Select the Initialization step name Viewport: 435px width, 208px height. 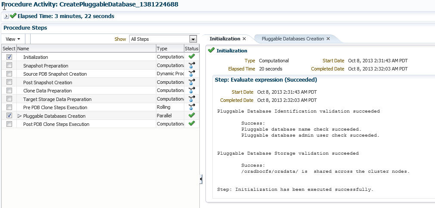point(35,57)
